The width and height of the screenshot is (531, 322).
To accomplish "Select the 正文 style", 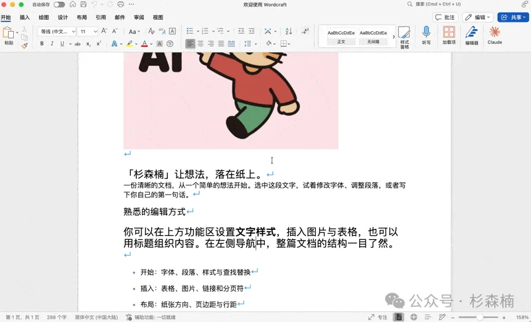I will coord(341,36).
